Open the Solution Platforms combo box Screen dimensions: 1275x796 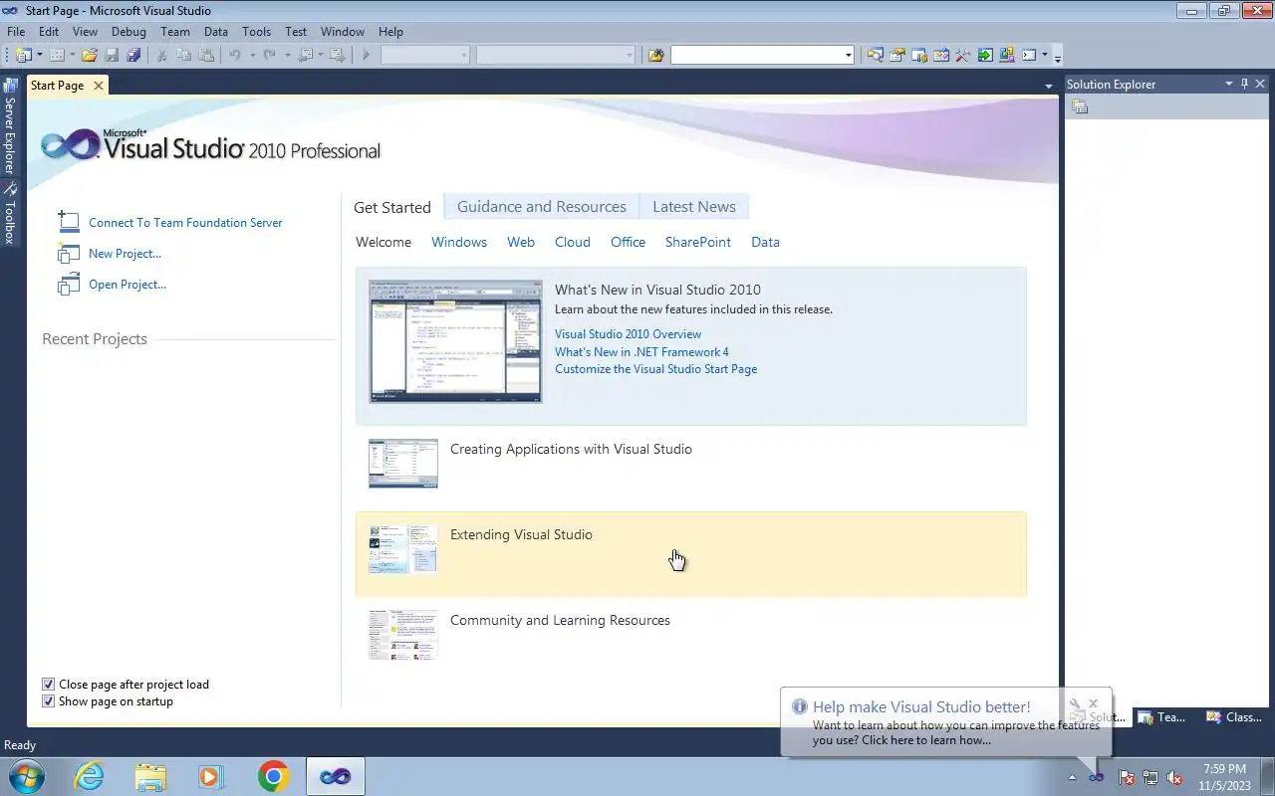point(555,55)
